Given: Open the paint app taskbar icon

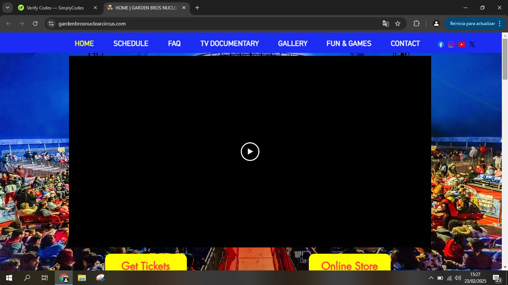Looking at the screenshot, I should pyautogui.click(x=100, y=278).
